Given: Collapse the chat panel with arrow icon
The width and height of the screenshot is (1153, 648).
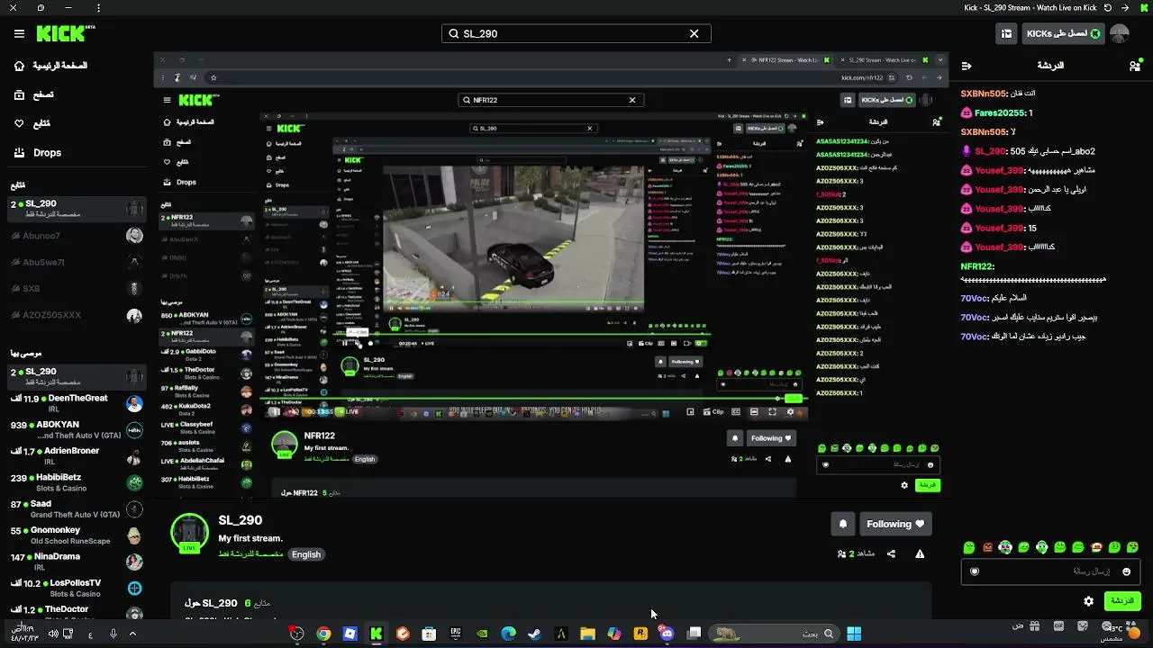Looking at the screenshot, I should tap(967, 66).
